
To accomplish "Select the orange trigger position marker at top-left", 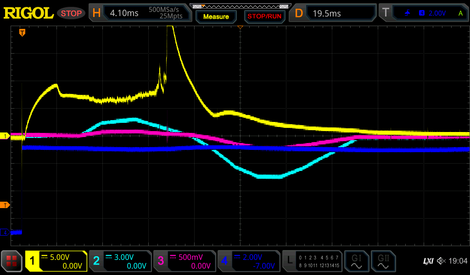I will pos(22,33).
